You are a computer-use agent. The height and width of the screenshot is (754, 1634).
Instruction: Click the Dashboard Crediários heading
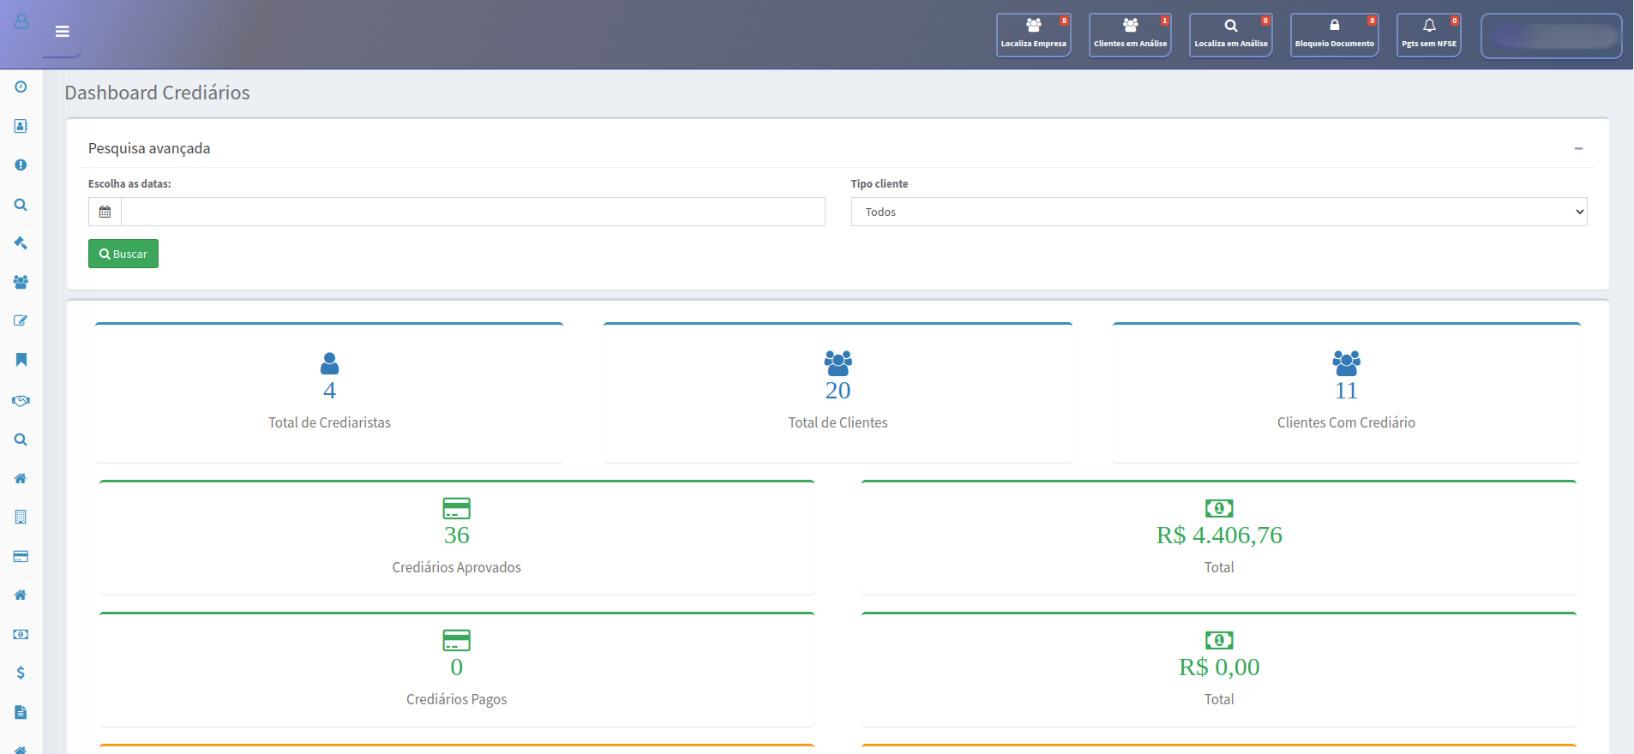point(157,93)
